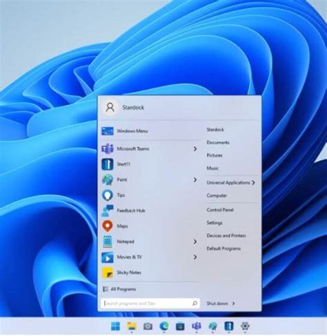Select the Maps text label

122,226
